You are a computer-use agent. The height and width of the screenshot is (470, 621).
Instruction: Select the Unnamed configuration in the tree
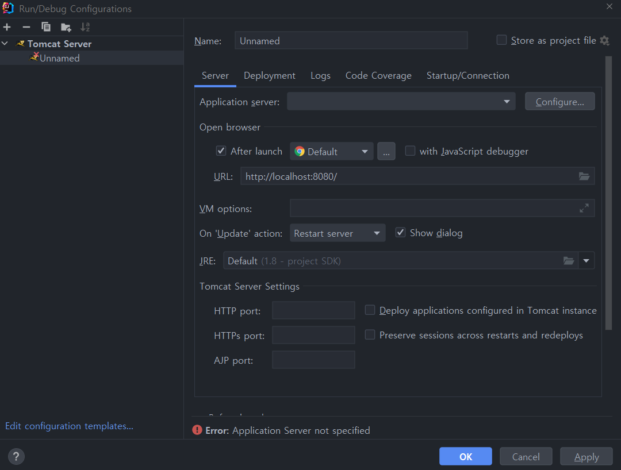(x=91, y=58)
